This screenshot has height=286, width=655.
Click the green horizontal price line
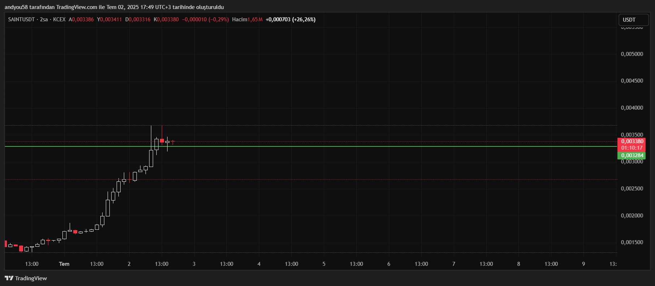click(x=311, y=146)
